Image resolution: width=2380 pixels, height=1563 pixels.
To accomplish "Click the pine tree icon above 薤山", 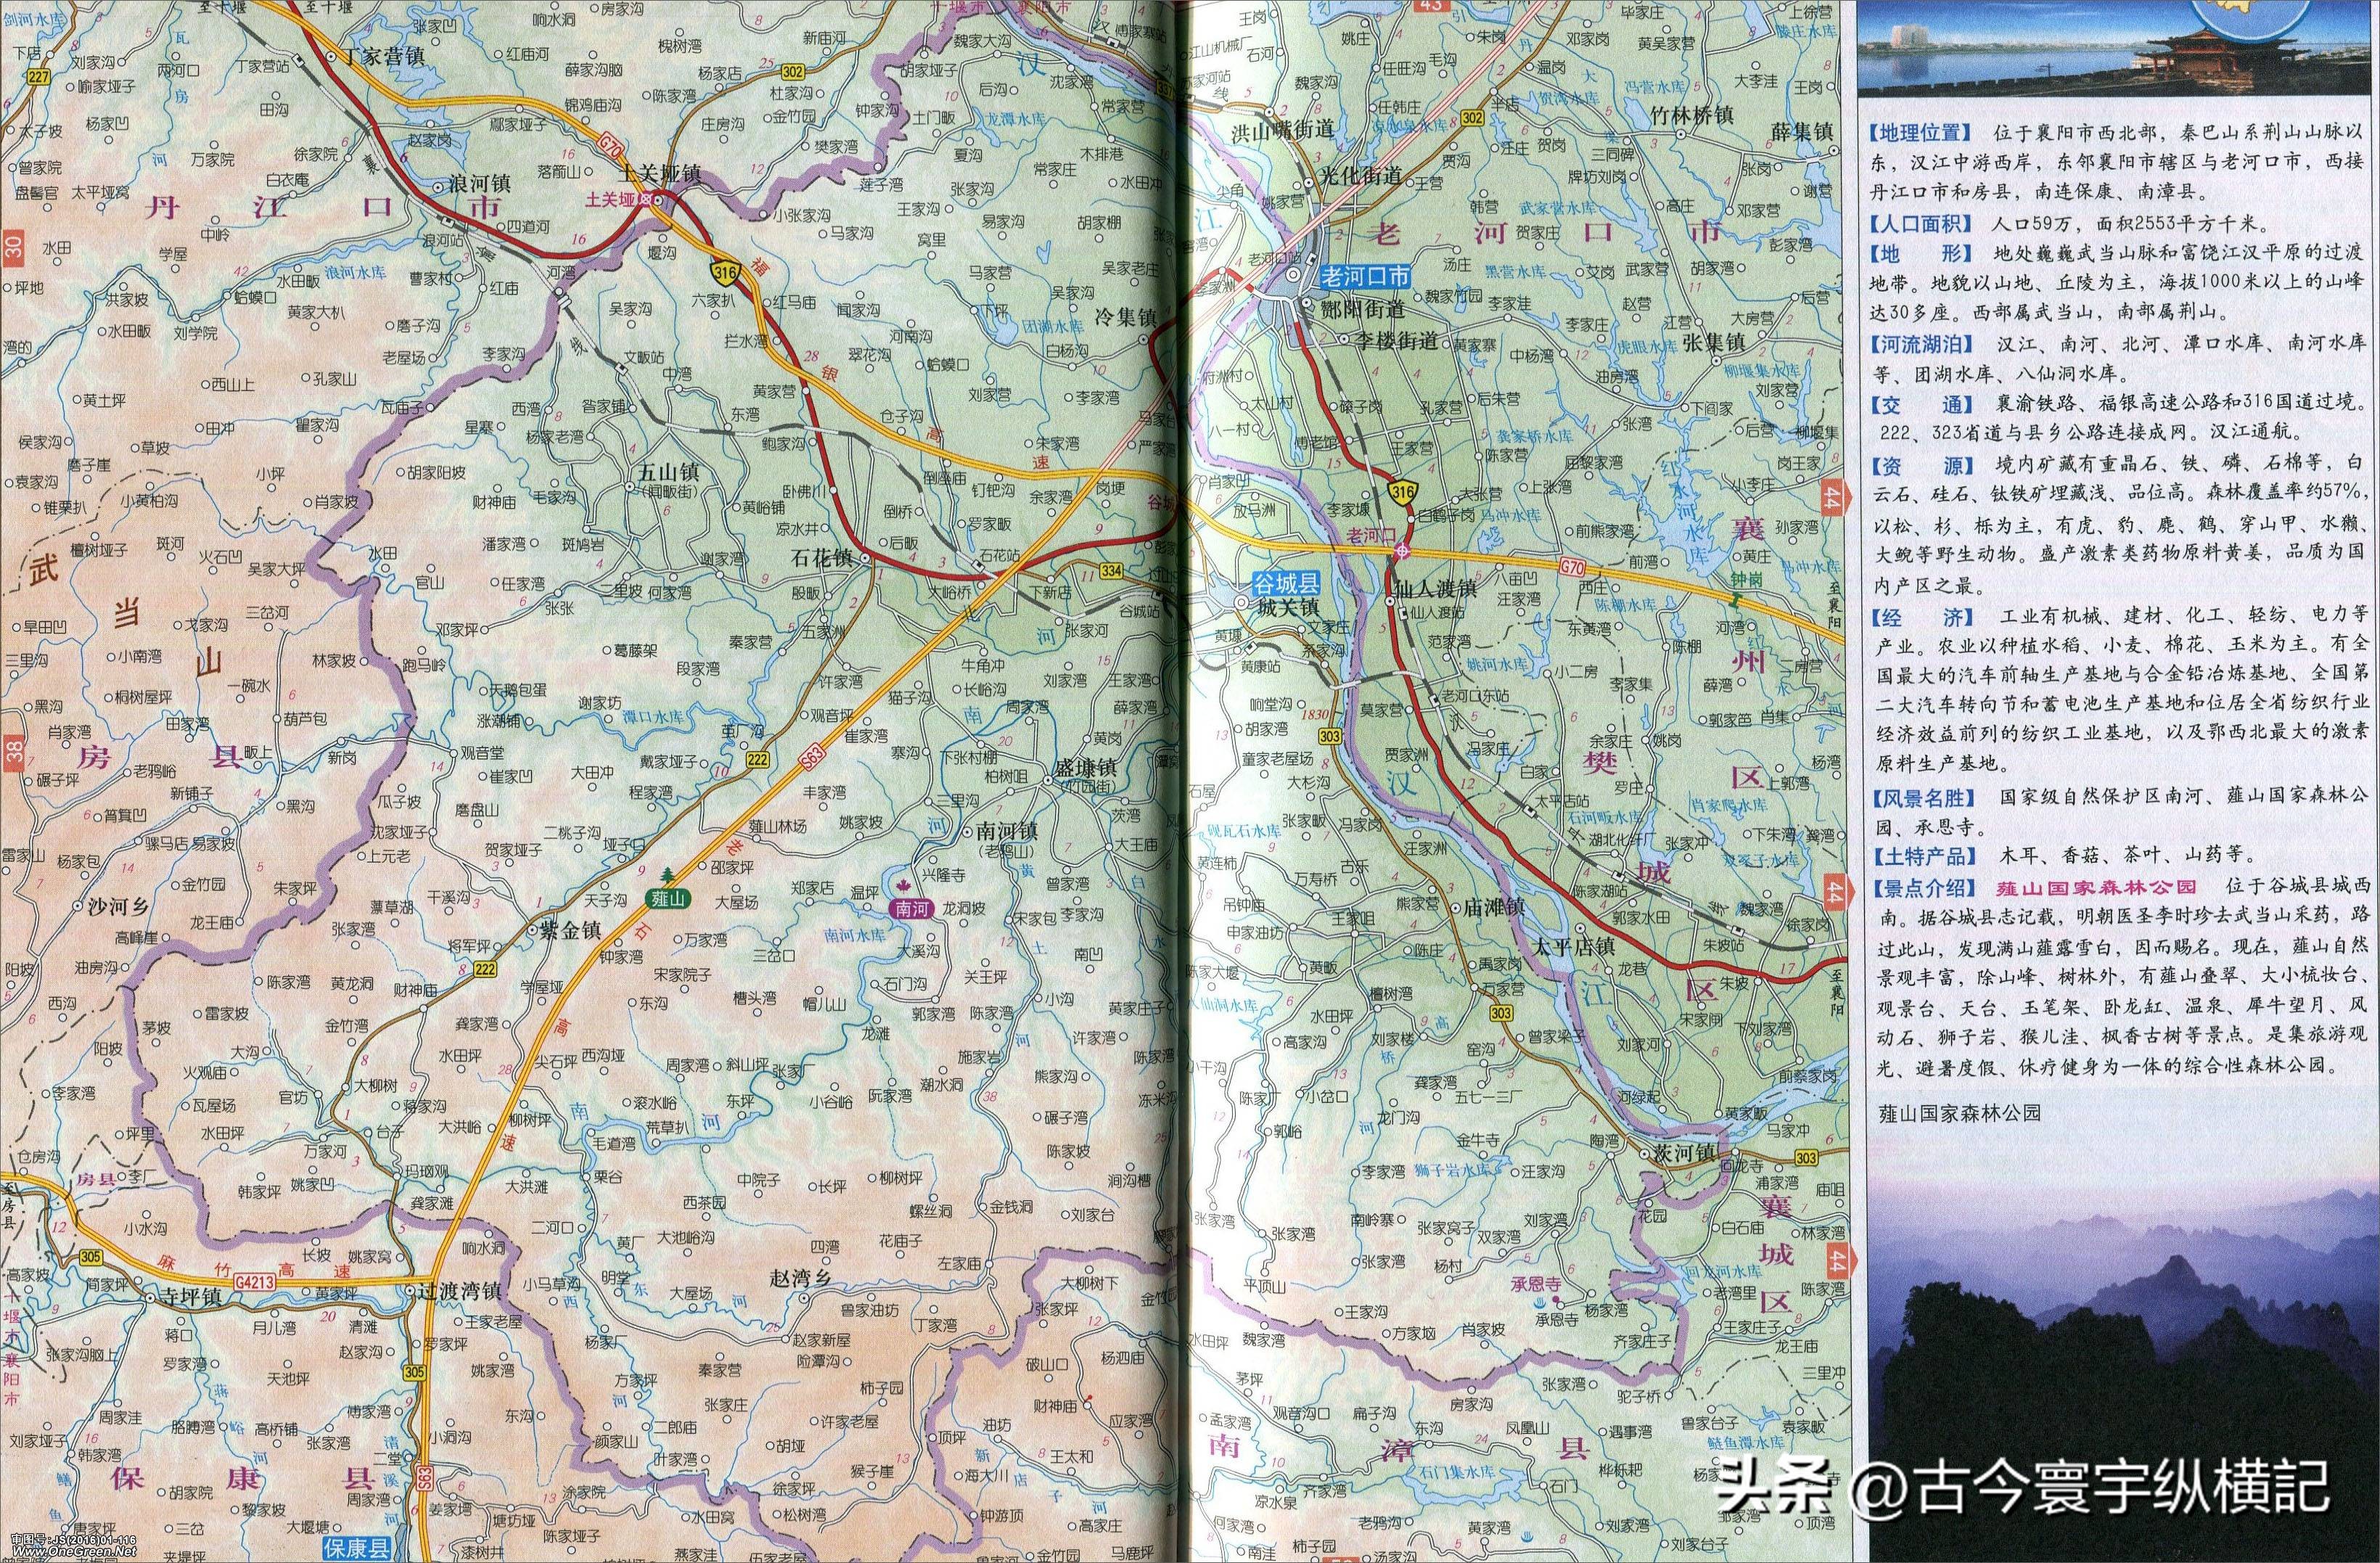I will [x=667, y=875].
